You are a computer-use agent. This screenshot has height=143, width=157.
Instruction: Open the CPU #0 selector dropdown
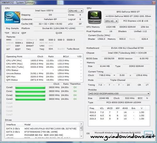76,11
